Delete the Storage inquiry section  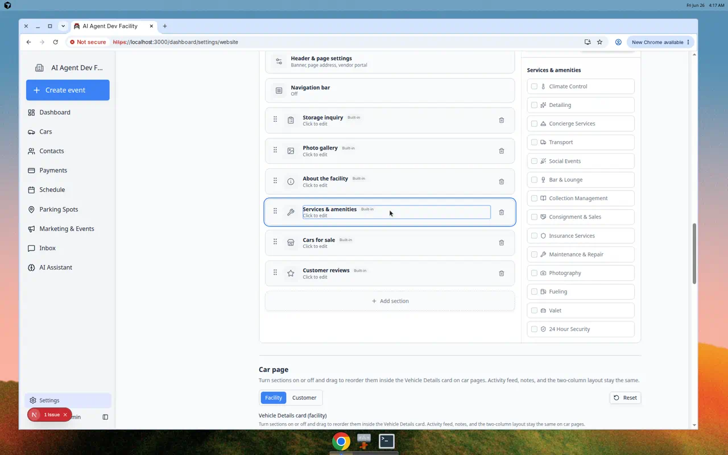coord(501,121)
